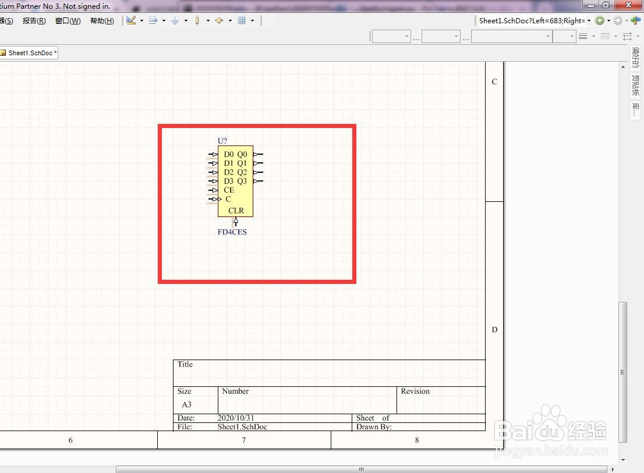Screen dimensions: 644x473
Task: Expand the grids dropdown arrow
Action: (252, 20)
